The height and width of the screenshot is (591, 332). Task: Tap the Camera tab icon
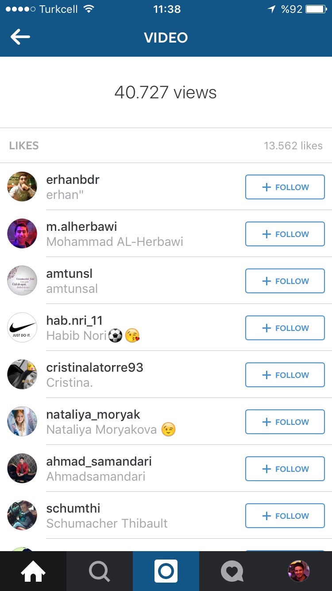(166, 571)
